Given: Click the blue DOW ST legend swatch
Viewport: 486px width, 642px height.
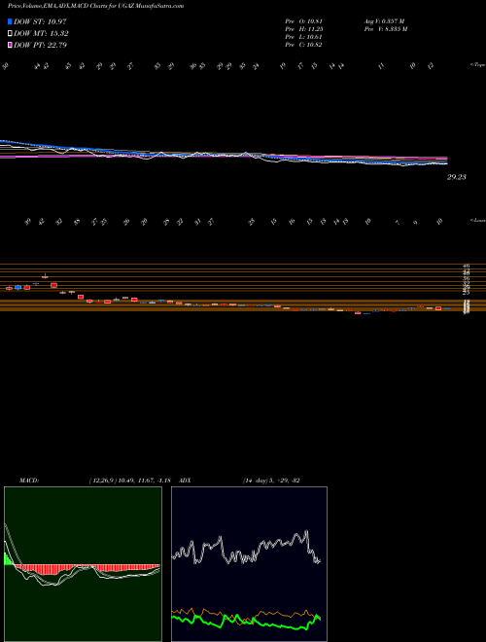Looking at the screenshot, I should click(x=11, y=22).
